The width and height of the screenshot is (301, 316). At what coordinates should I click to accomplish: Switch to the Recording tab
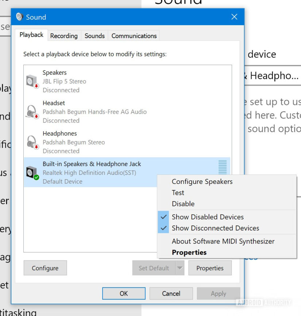click(64, 35)
